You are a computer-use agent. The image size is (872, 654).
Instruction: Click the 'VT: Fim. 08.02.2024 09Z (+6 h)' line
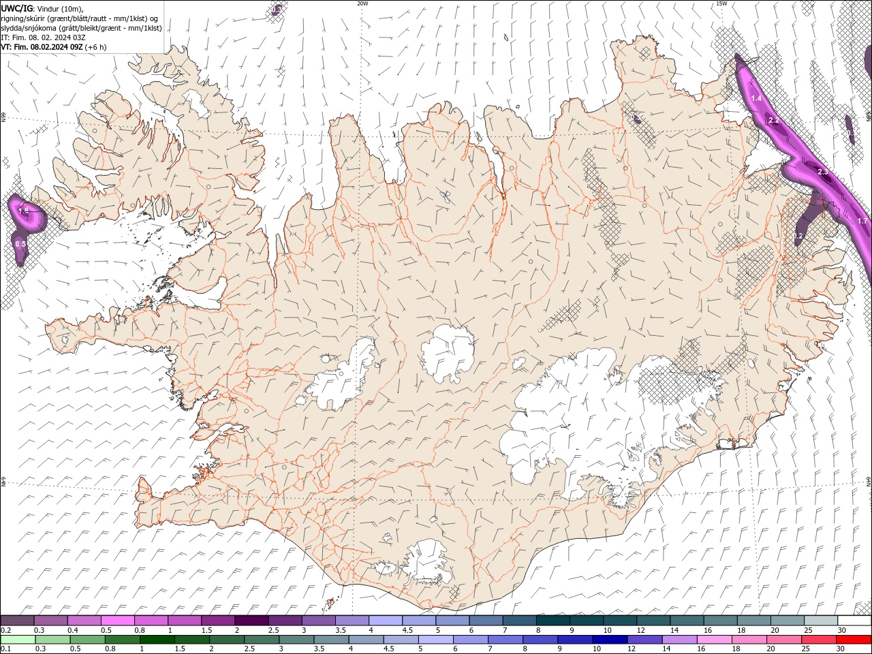click(54, 48)
